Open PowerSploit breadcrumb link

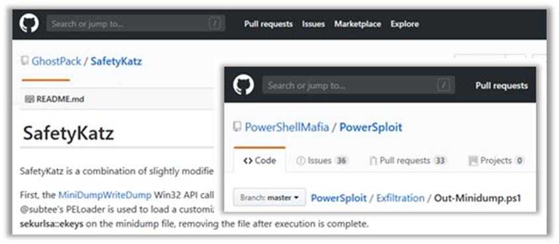coord(338,198)
